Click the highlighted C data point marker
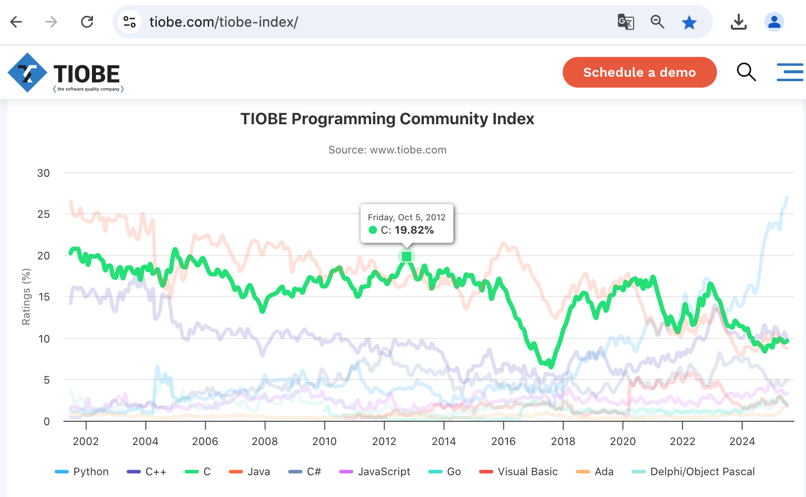 click(406, 256)
